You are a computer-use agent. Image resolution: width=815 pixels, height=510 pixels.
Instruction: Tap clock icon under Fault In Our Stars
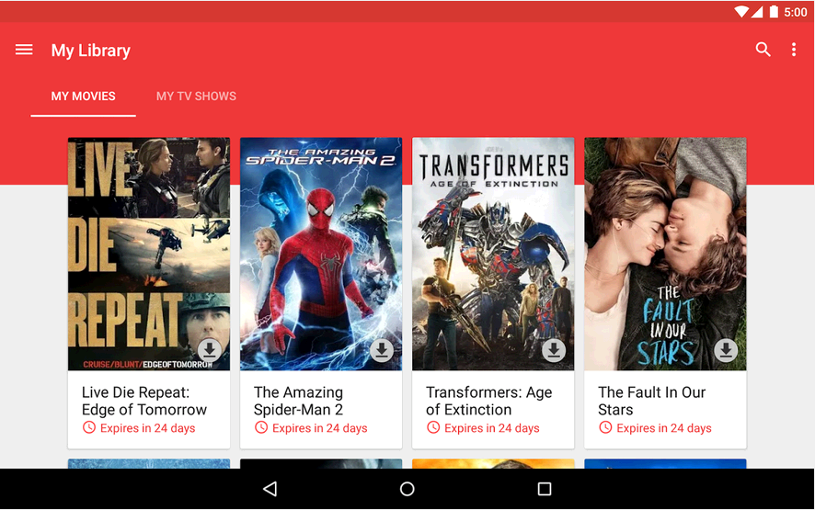tap(605, 427)
